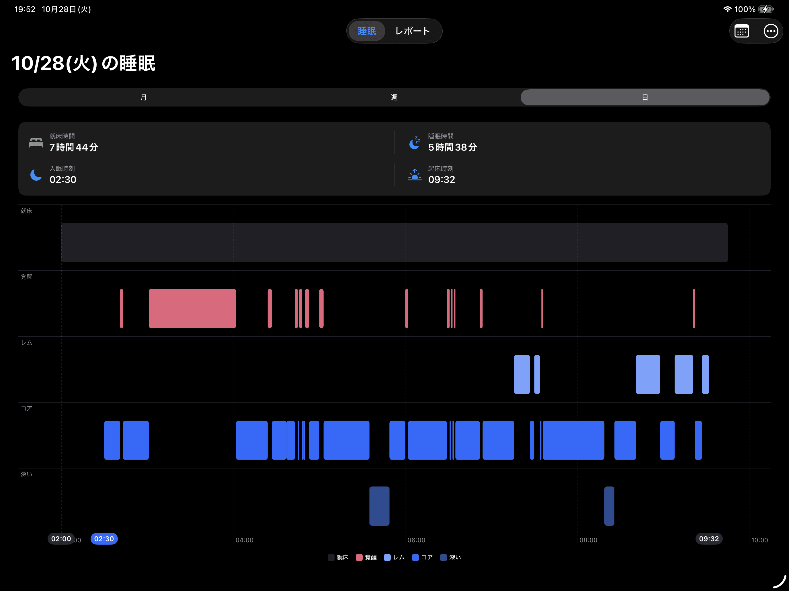This screenshot has height=591, width=789.
Task: Tap the crescent moon icon beside 入眠時刻
Action: point(36,175)
